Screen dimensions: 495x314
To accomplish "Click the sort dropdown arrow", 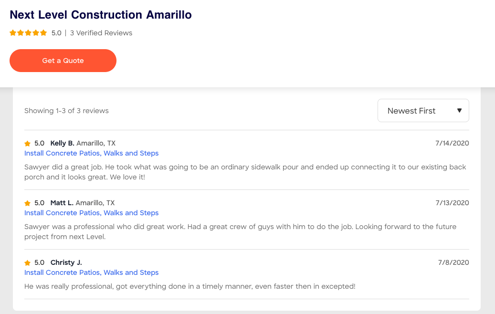I will click(x=459, y=110).
